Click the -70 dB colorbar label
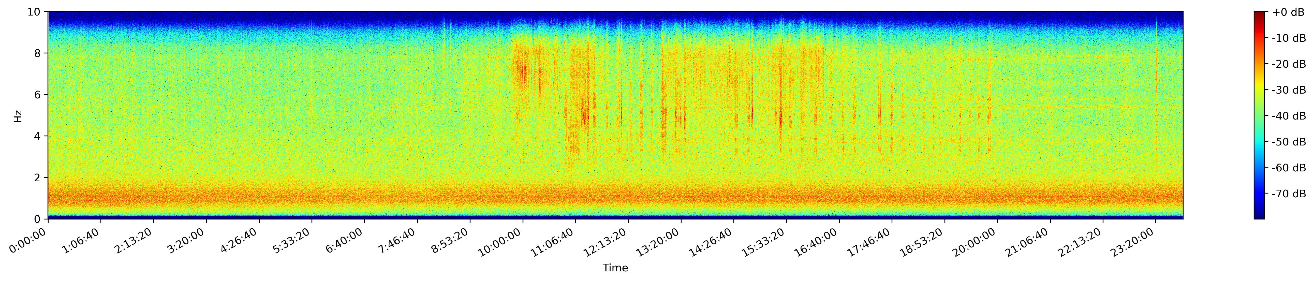This screenshot has height=281, width=1314. [x=1289, y=194]
